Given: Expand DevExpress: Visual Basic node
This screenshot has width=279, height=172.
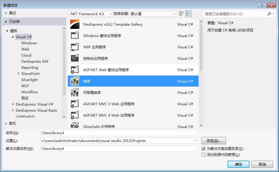Looking at the screenshot, I should click(13, 110).
